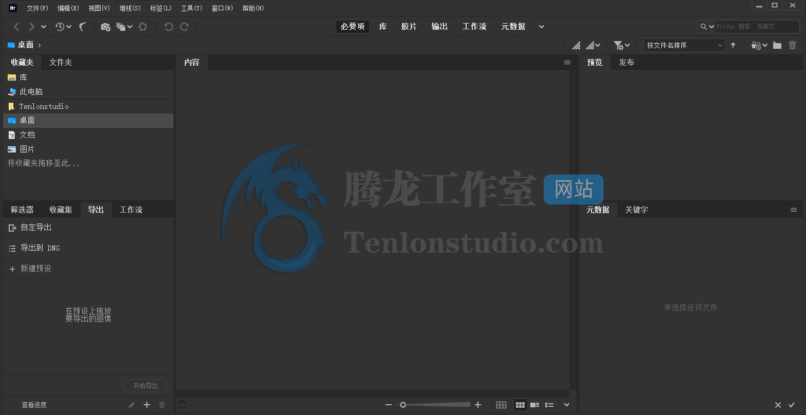Viewport: 806px width, 415px height.
Task: Click the filter by rating funnel icon
Action: tap(618, 45)
